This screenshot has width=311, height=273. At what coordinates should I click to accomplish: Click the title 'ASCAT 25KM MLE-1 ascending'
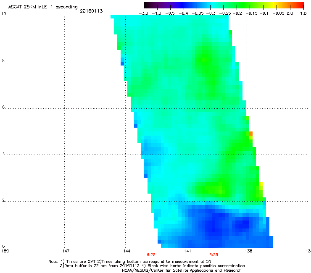[43, 7]
